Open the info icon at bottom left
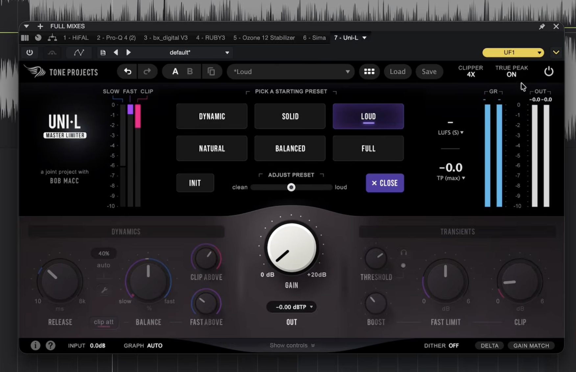The image size is (576, 372). pyautogui.click(x=36, y=345)
